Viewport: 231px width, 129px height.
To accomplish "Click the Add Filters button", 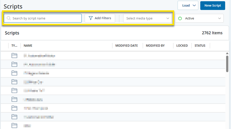I will click(x=100, y=18).
